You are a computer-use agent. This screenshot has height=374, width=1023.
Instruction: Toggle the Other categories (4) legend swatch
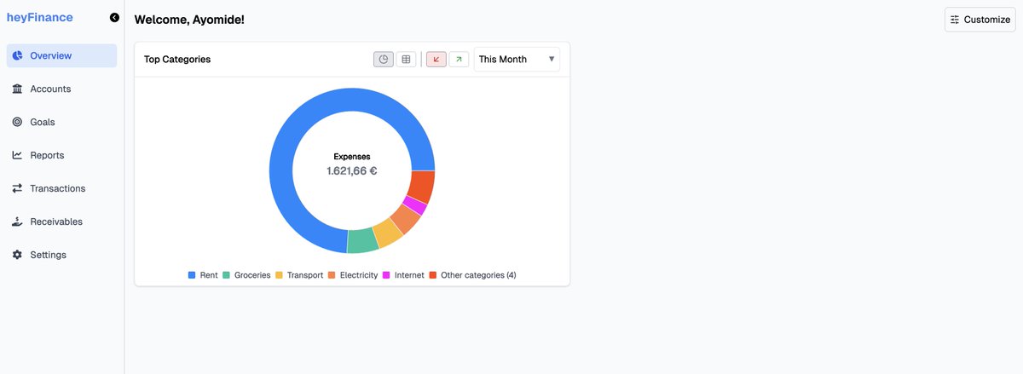(432, 275)
